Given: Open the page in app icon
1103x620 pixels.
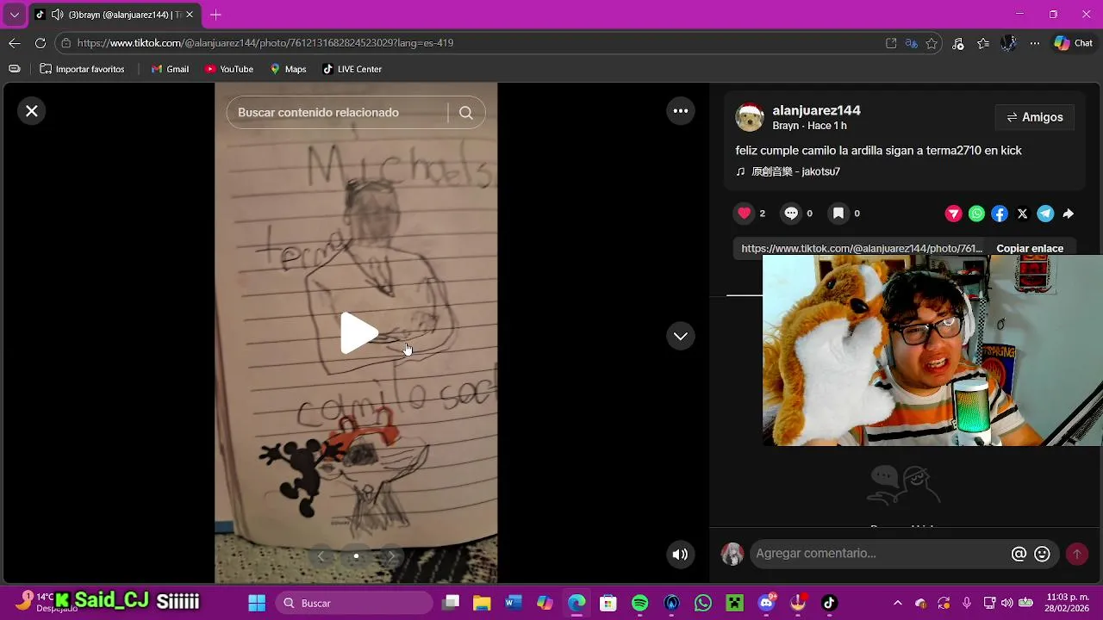Looking at the screenshot, I should (x=891, y=43).
